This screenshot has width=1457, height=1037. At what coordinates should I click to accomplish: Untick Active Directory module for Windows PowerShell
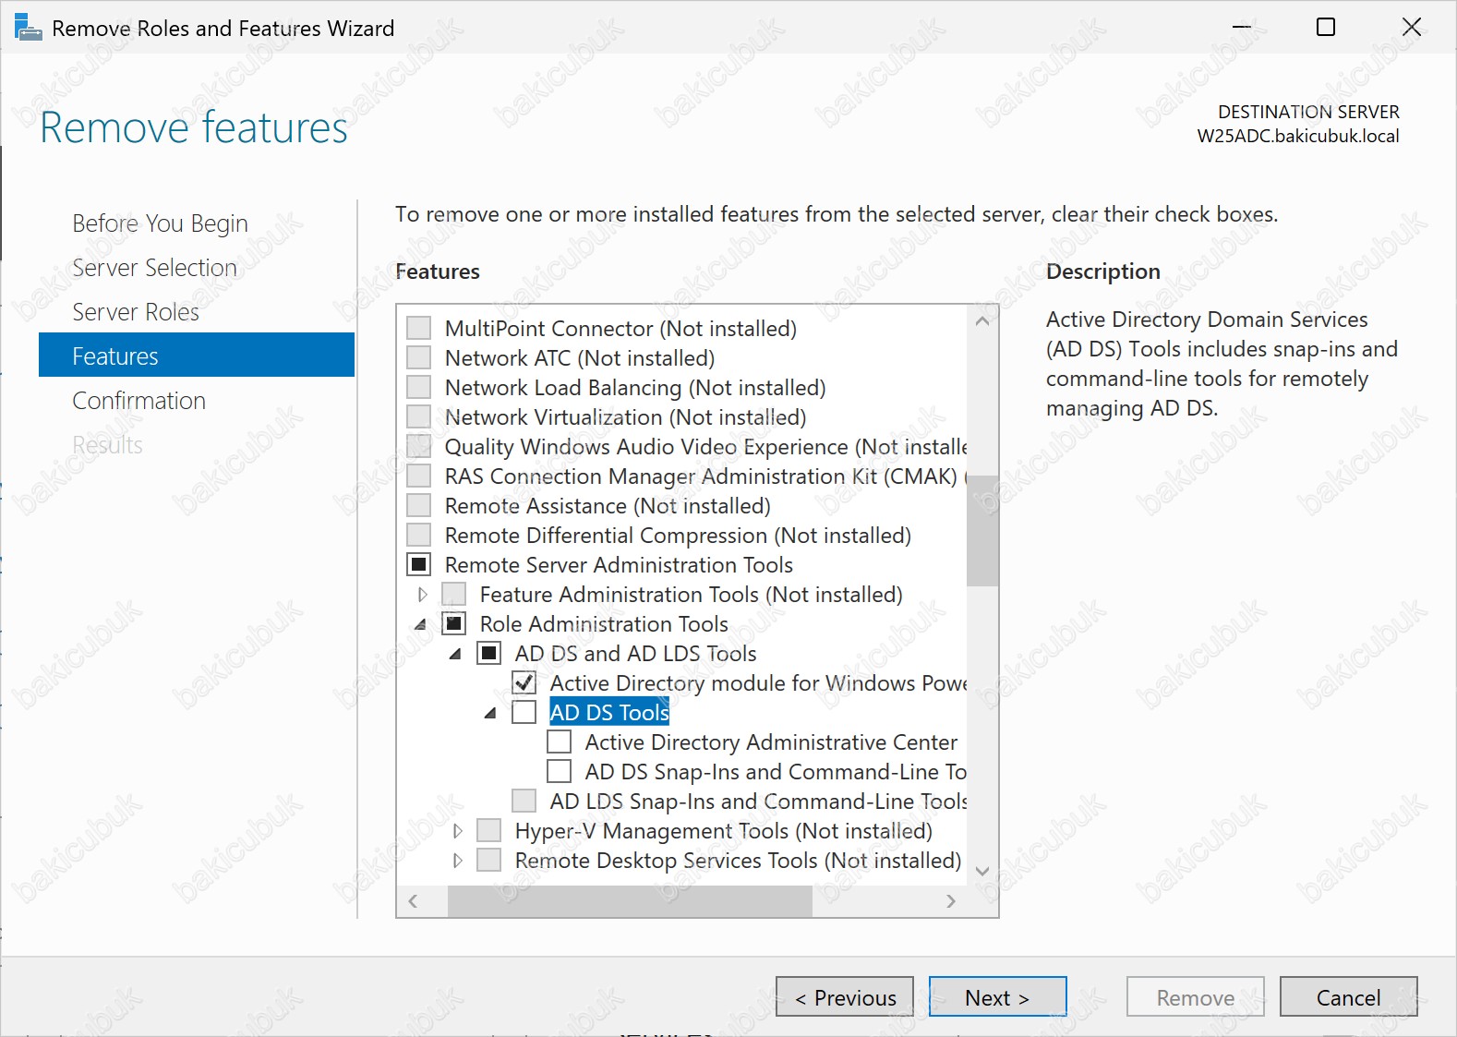524,683
